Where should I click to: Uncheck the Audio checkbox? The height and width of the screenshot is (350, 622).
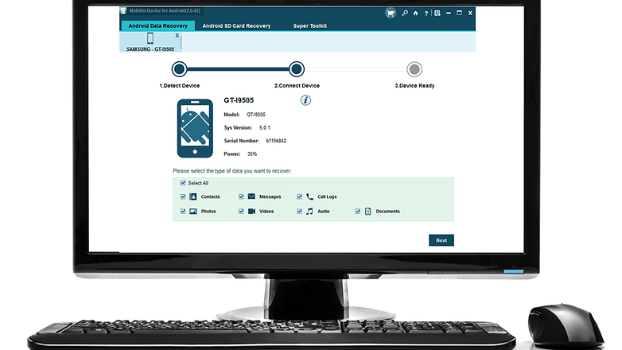click(300, 211)
